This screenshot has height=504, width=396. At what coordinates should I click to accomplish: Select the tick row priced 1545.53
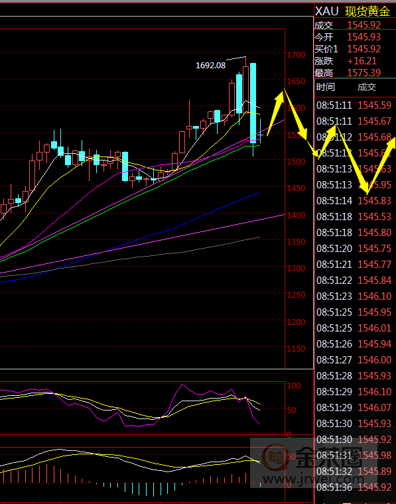pyautogui.click(x=354, y=217)
